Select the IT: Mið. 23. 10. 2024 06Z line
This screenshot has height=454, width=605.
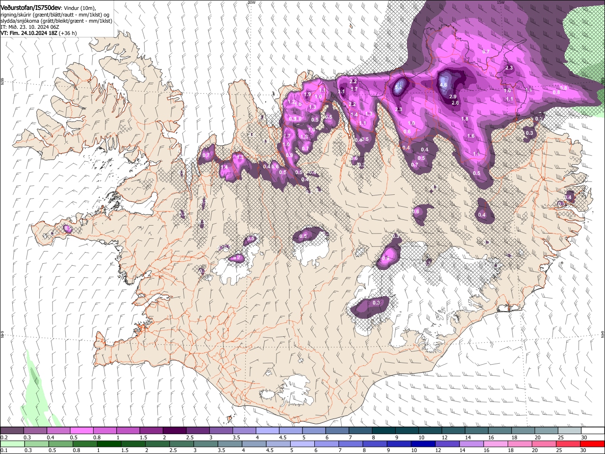click(30, 27)
